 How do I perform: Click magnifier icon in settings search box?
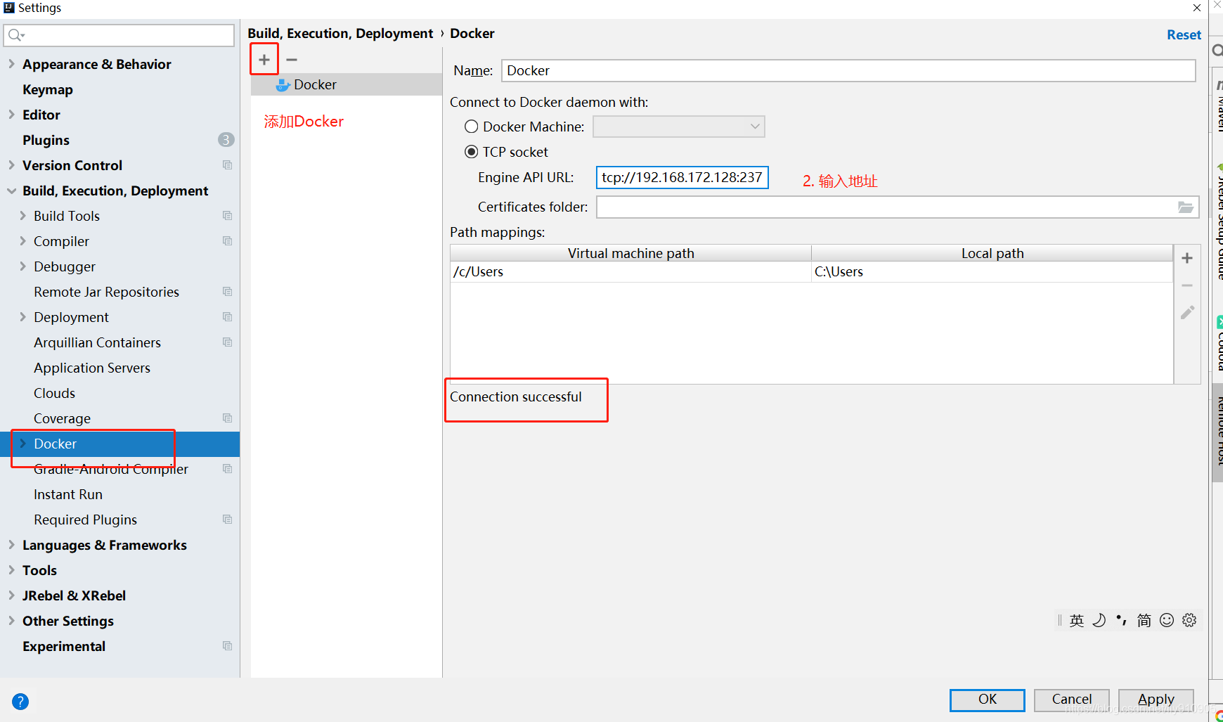[14, 34]
